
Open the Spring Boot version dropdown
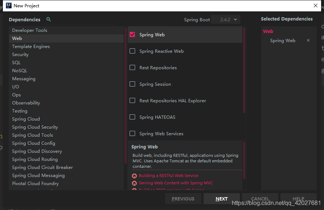(x=226, y=19)
